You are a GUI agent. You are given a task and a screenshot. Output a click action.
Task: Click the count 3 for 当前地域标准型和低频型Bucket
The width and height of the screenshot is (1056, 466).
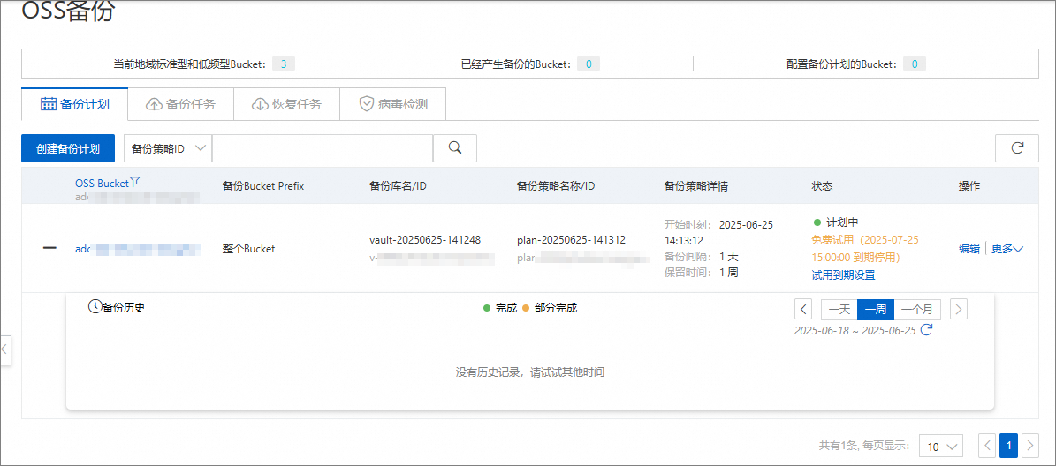[284, 64]
